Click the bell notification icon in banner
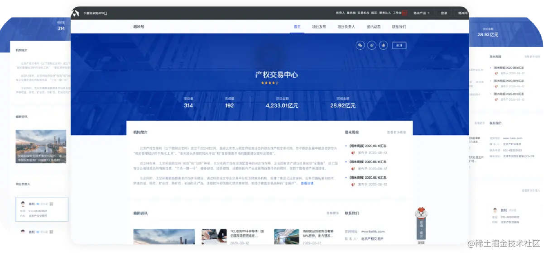548x256 pixels. pos(384,45)
